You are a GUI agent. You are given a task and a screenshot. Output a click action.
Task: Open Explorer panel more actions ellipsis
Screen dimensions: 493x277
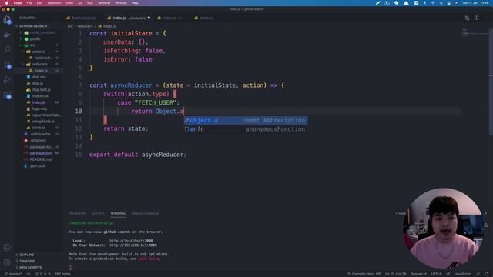coord(55,18)
